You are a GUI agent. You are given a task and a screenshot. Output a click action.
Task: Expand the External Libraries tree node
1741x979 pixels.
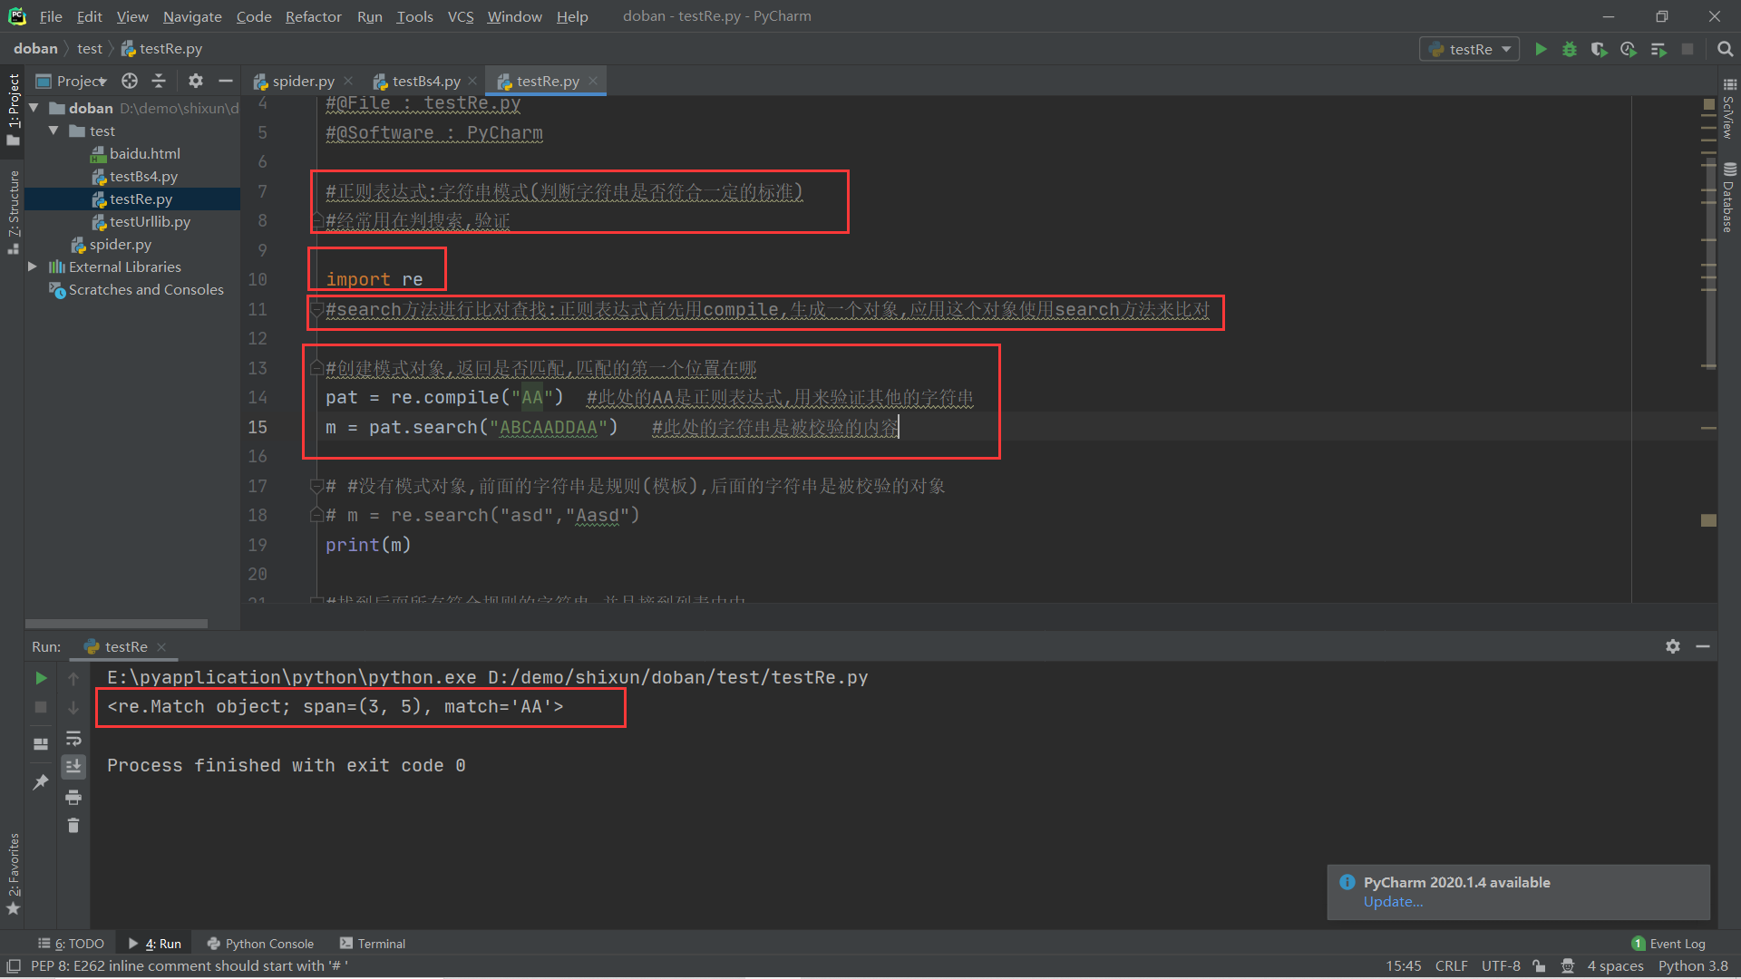click(x=33, y=267)
